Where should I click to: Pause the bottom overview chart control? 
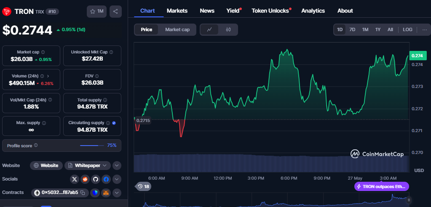pyautogui.click(x=409, y=200)
